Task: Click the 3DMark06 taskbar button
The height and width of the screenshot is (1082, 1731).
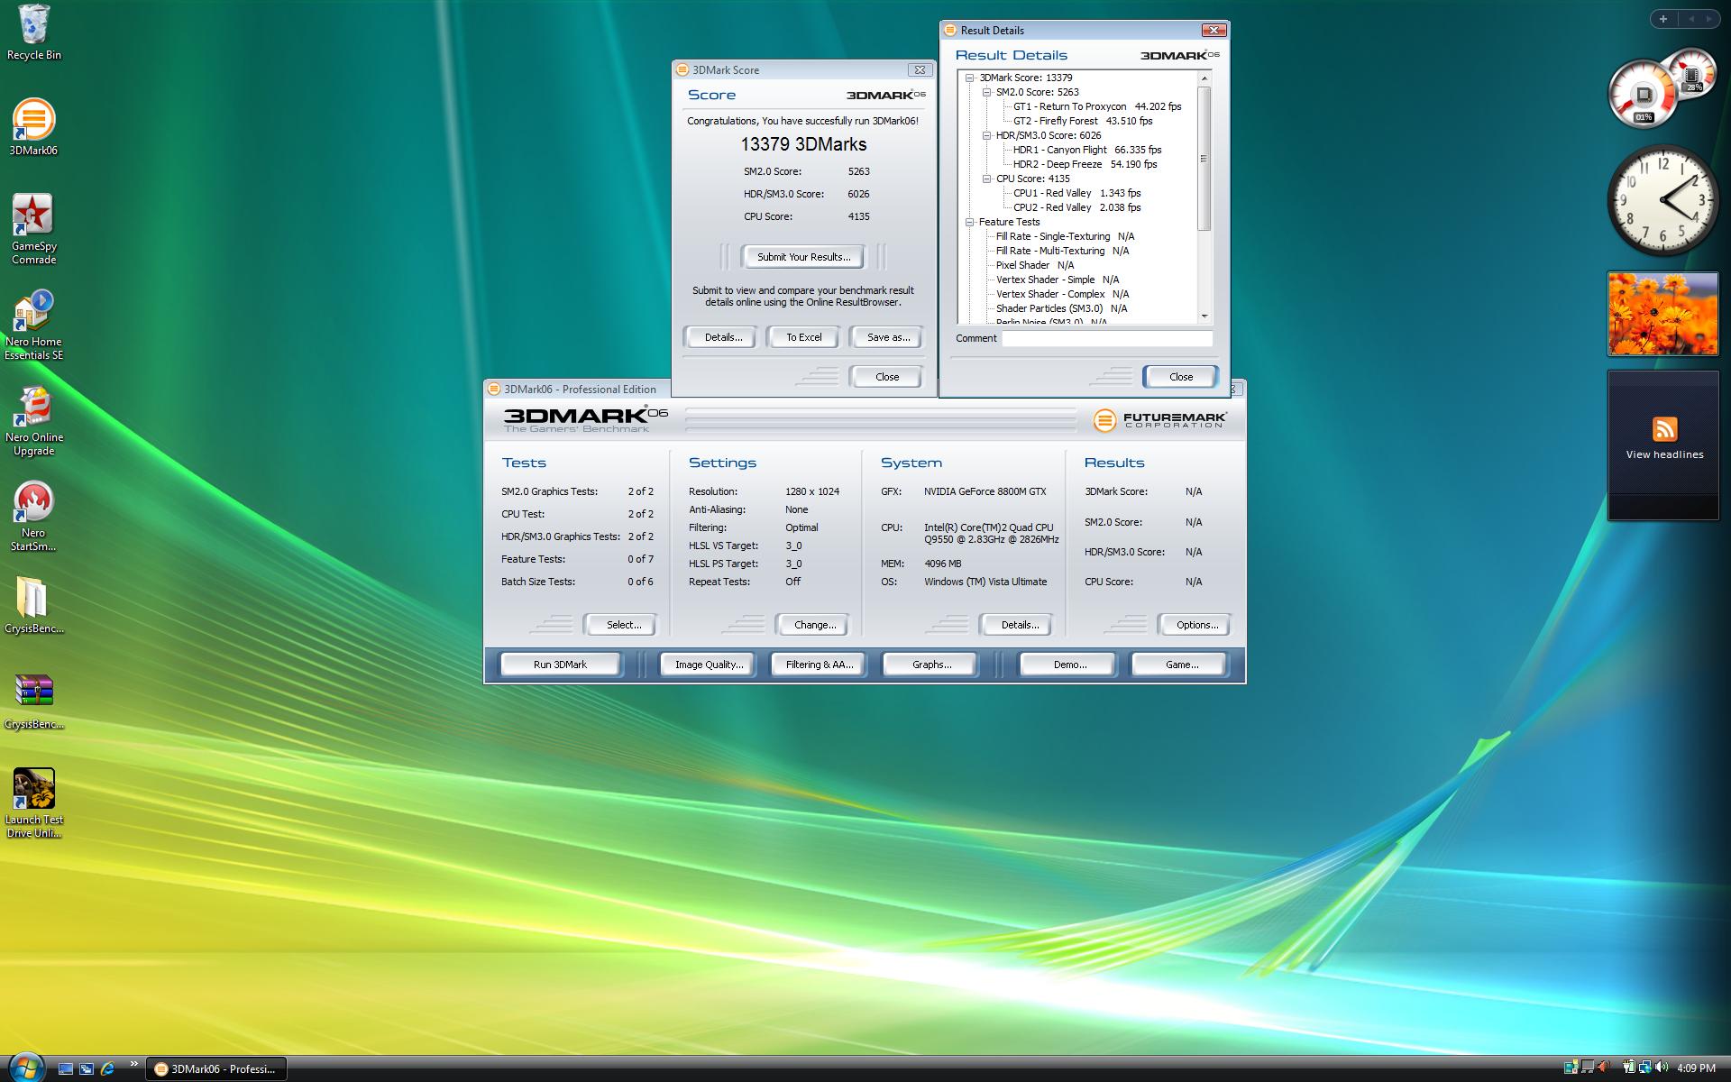Action: pos(215,1068)
